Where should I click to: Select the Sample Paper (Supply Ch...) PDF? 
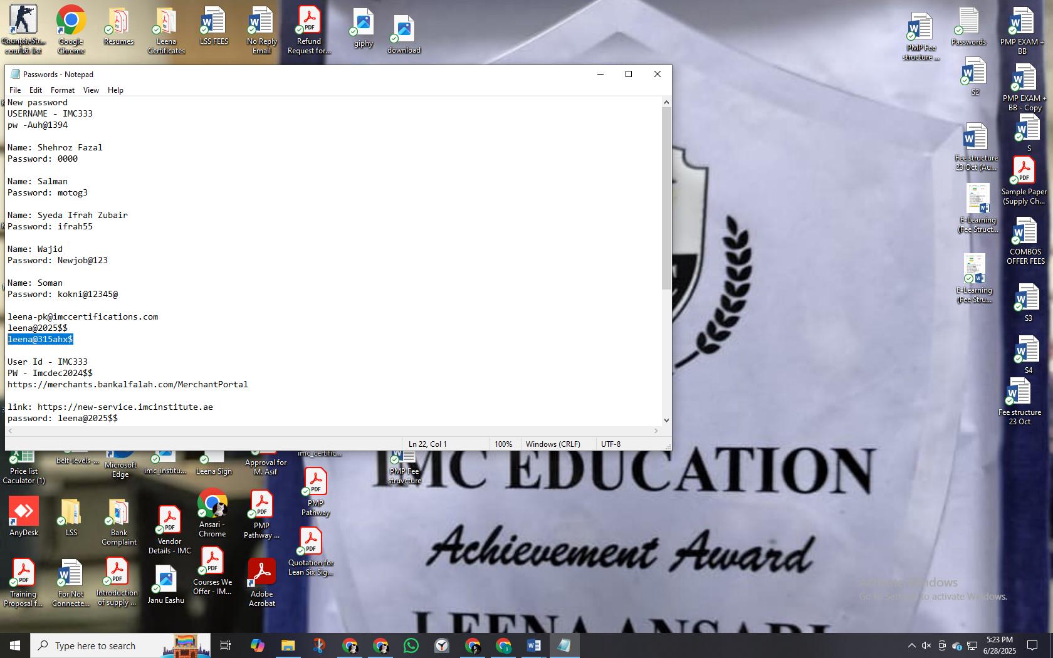(1024, 180)
